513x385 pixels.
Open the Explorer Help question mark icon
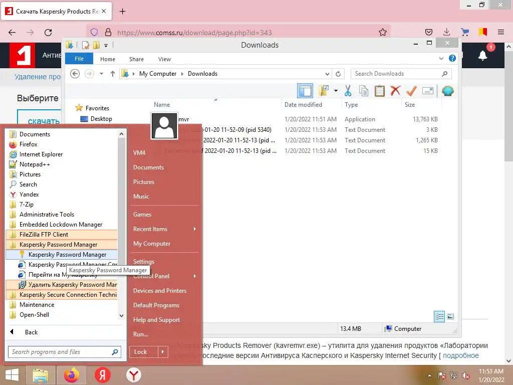point(452,58)
